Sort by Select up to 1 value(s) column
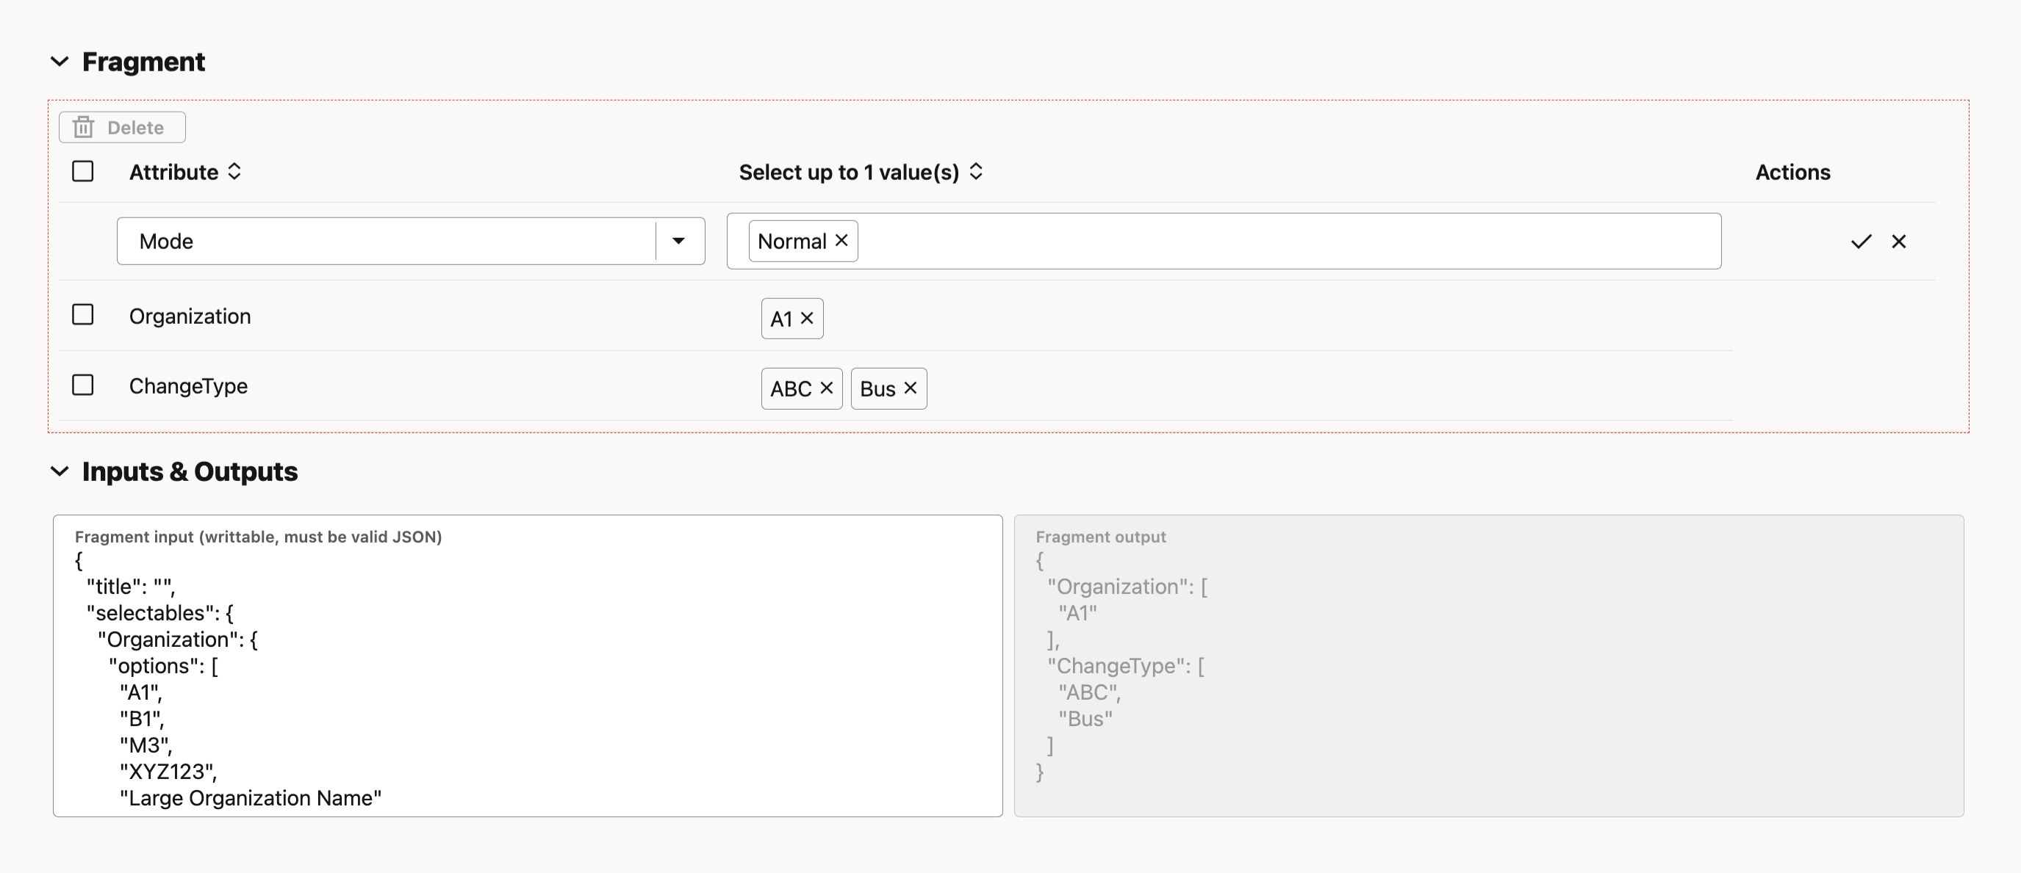Viewport: 2021px width, 873px height. pos(976,172)
